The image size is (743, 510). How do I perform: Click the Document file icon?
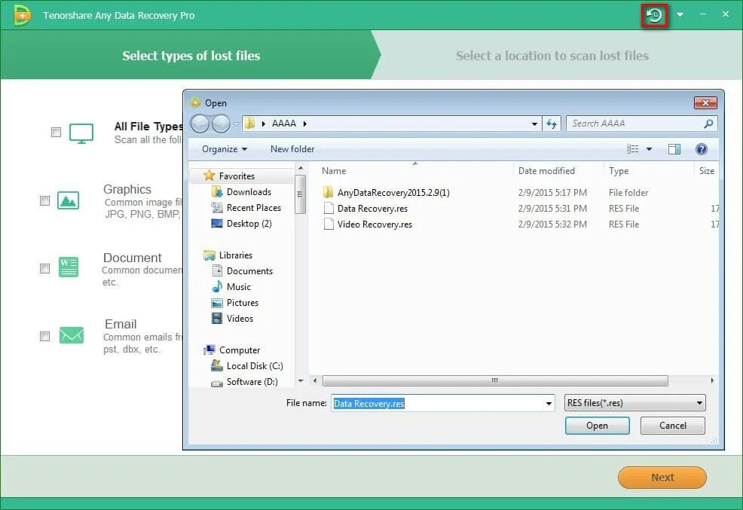tap(69, 267)
